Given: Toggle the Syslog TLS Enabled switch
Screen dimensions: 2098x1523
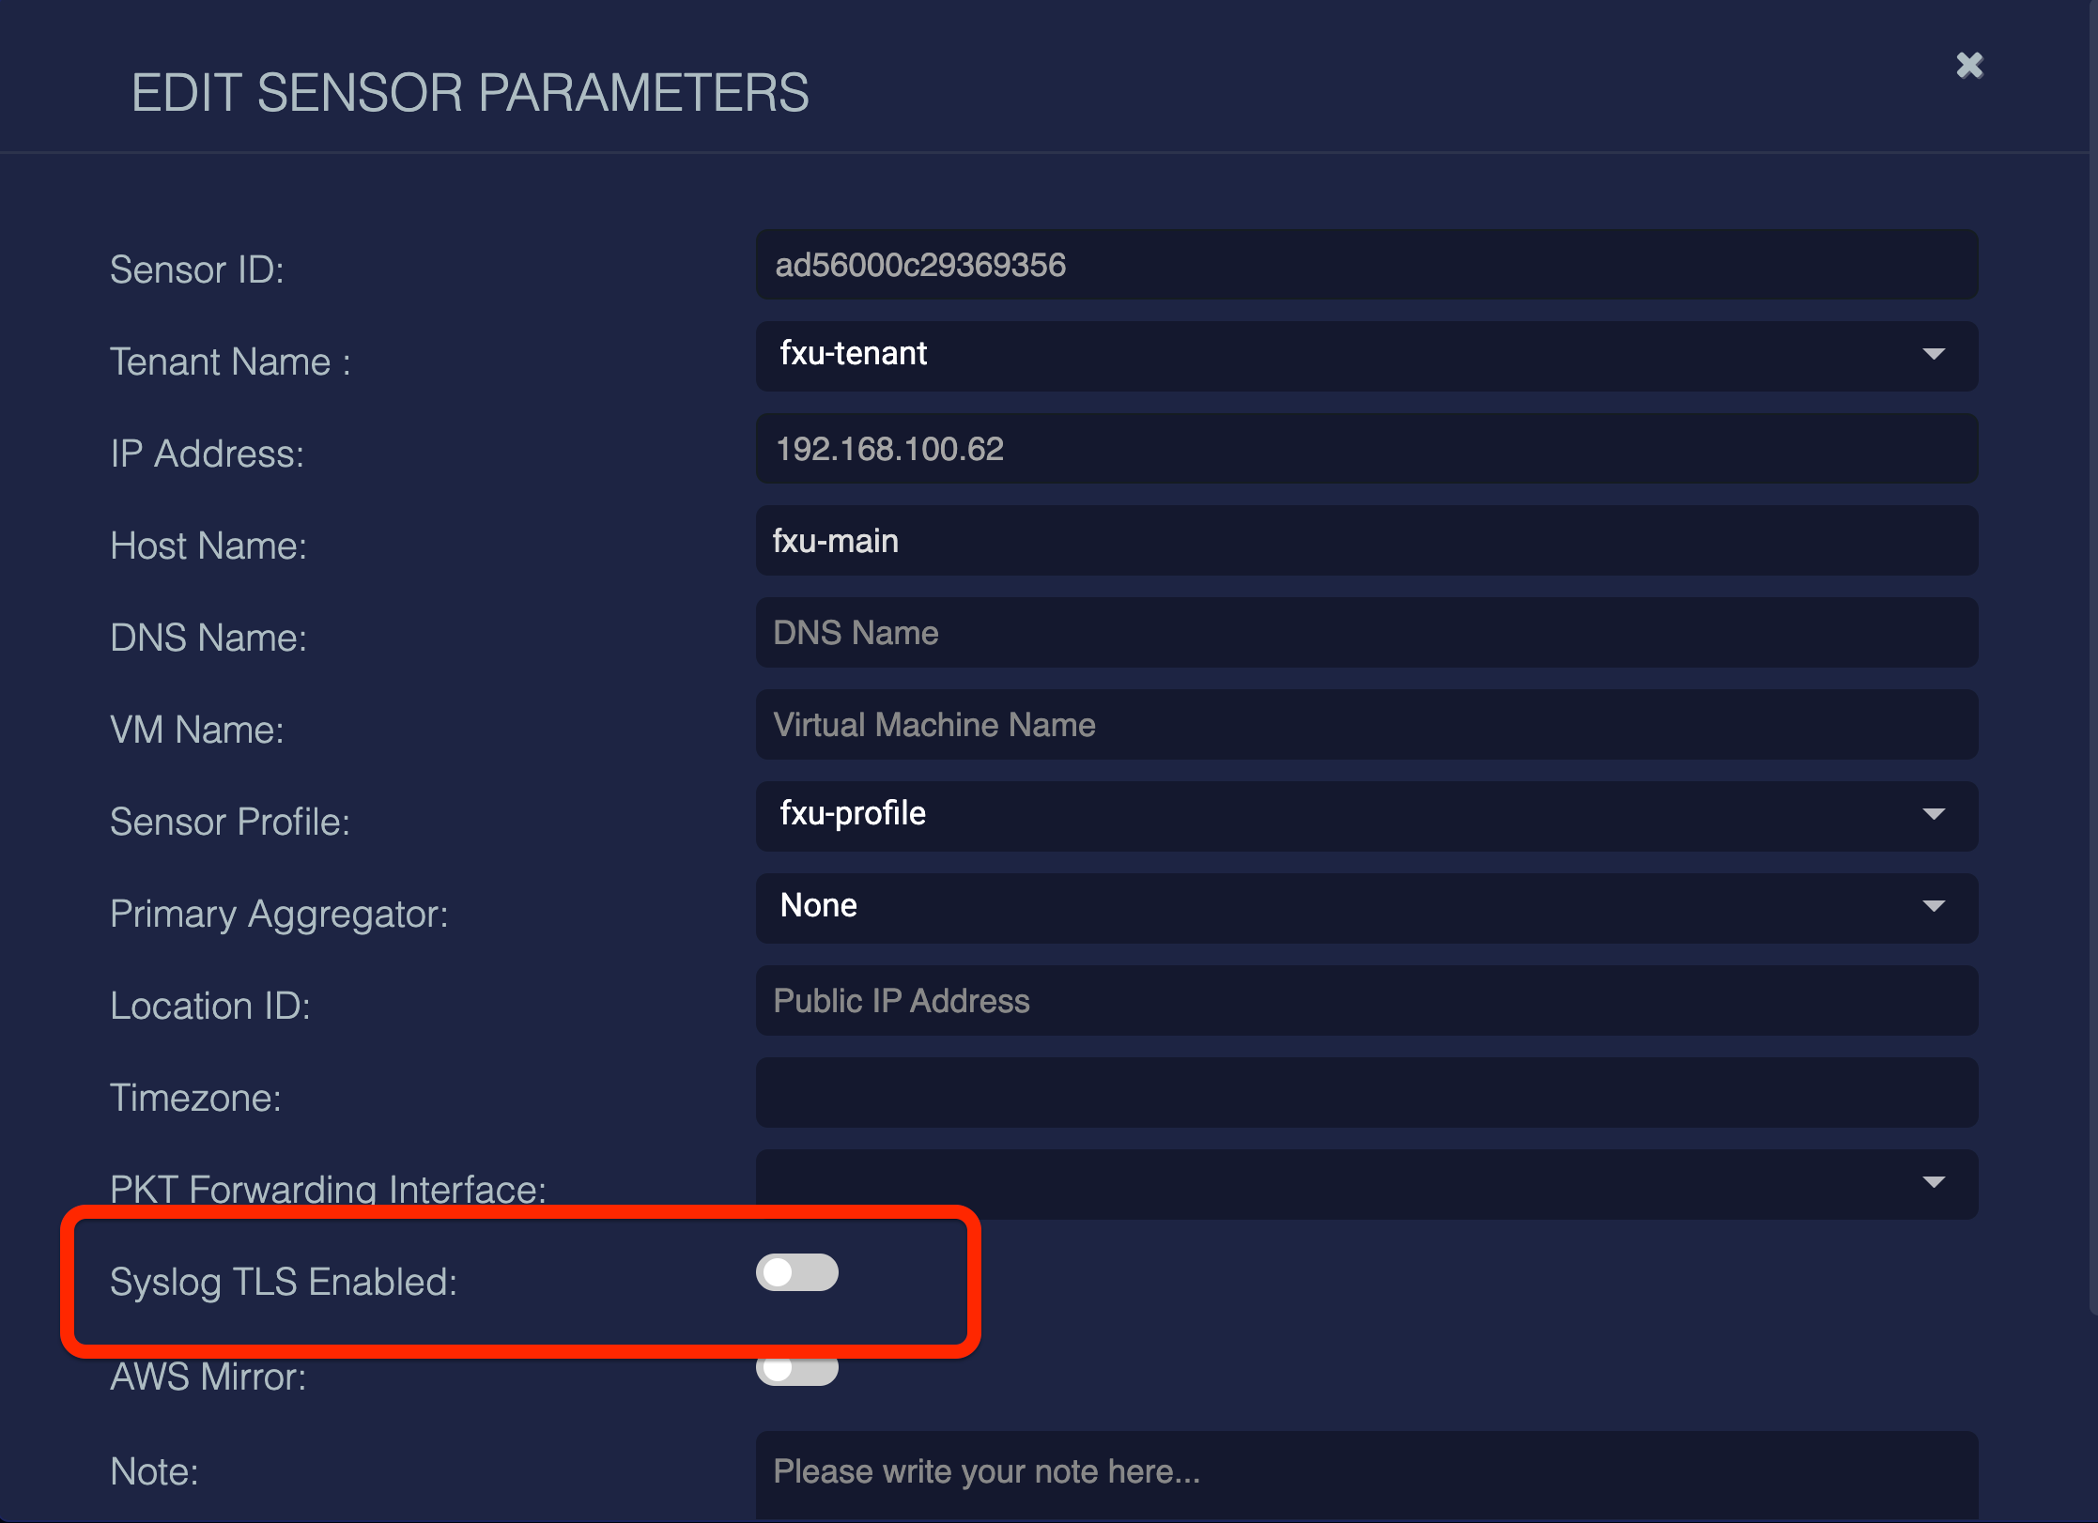Looking at the screenshot, I should click(796, 1272).
